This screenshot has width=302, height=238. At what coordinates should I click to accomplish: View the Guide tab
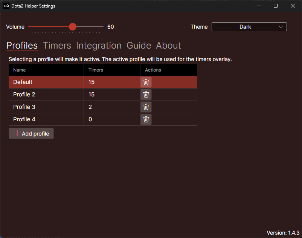coord(139,45)
